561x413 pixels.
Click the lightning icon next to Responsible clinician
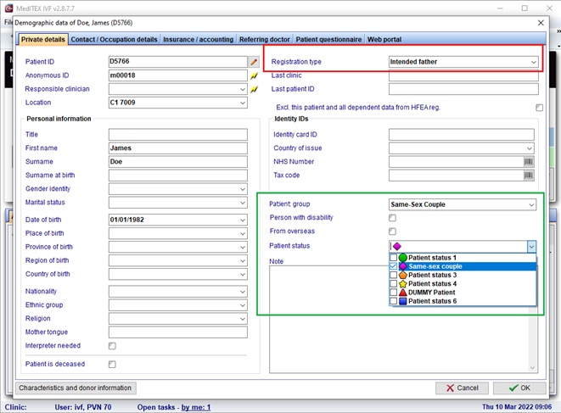254,89
